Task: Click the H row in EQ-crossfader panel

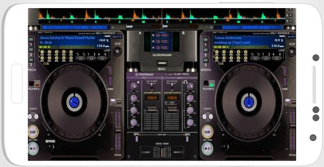Action: [162, 48]
